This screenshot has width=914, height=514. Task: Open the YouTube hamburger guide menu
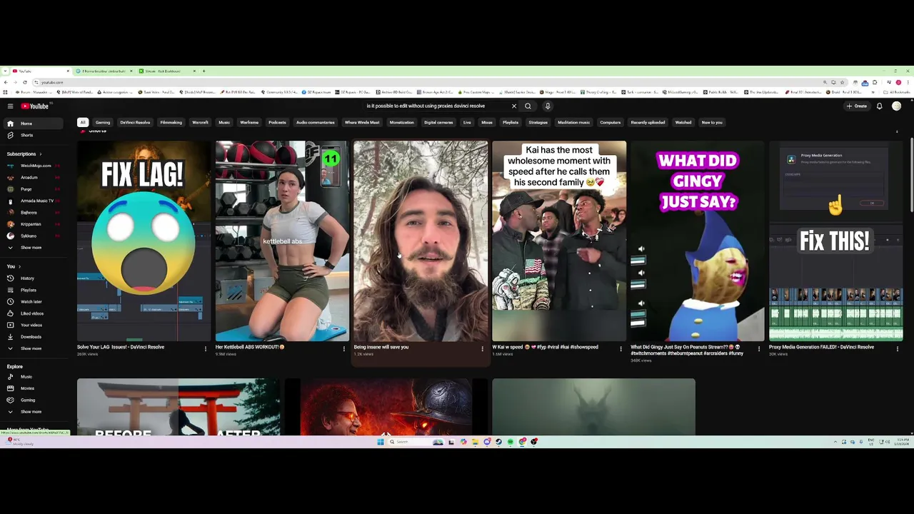pos(10,106)
